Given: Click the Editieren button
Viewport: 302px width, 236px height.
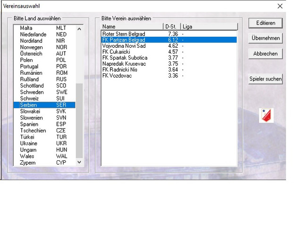Looking at the screenshot, I should (265, 23).
